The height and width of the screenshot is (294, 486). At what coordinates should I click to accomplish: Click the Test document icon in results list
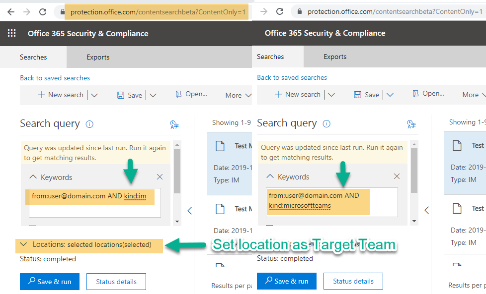pyautogui.click(x=220, y=145)
